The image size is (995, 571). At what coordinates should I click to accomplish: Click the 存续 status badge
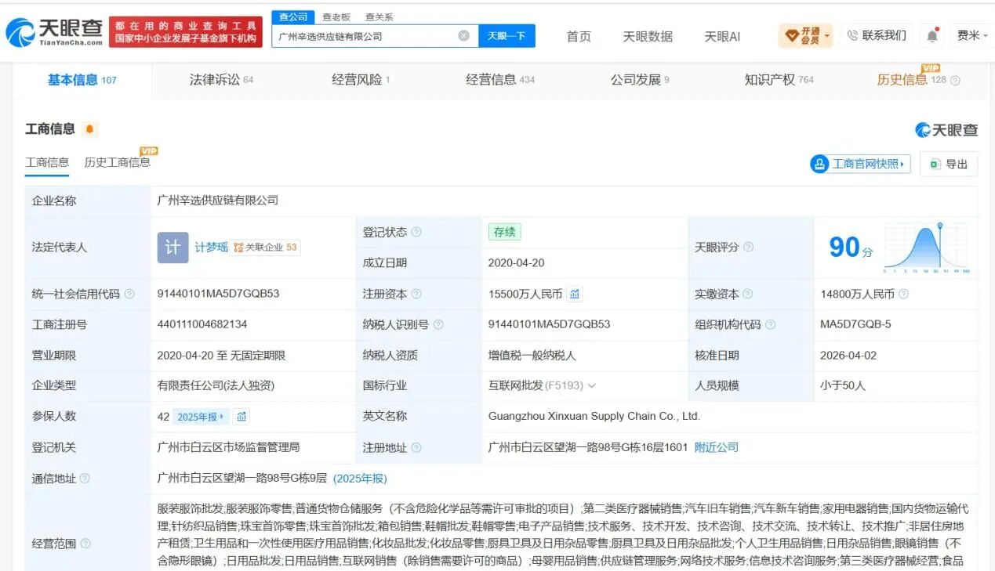[x=504, y=232]
